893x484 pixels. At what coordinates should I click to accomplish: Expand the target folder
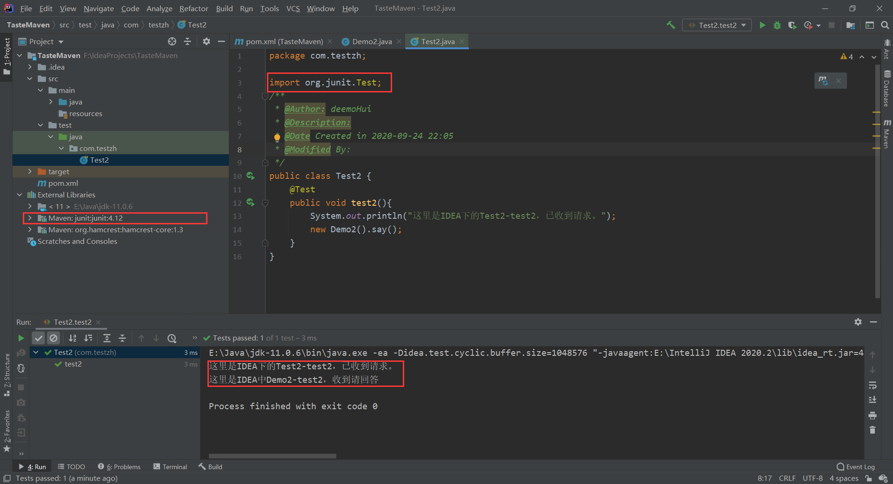[30, 172]
